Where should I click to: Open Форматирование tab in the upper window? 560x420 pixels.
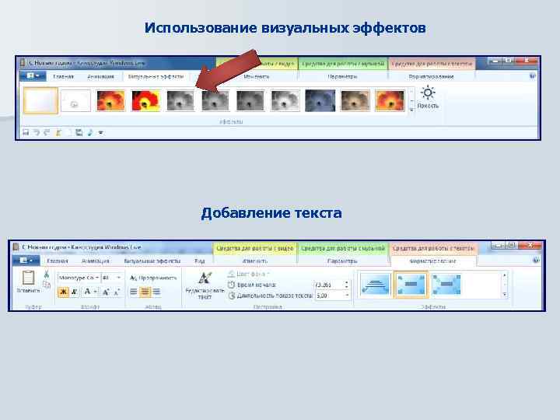[431, 76]
